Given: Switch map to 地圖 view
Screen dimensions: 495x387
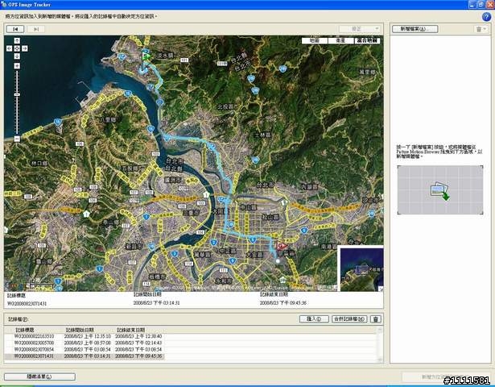Looking at the screenshot, I should (x=315, y=40).
